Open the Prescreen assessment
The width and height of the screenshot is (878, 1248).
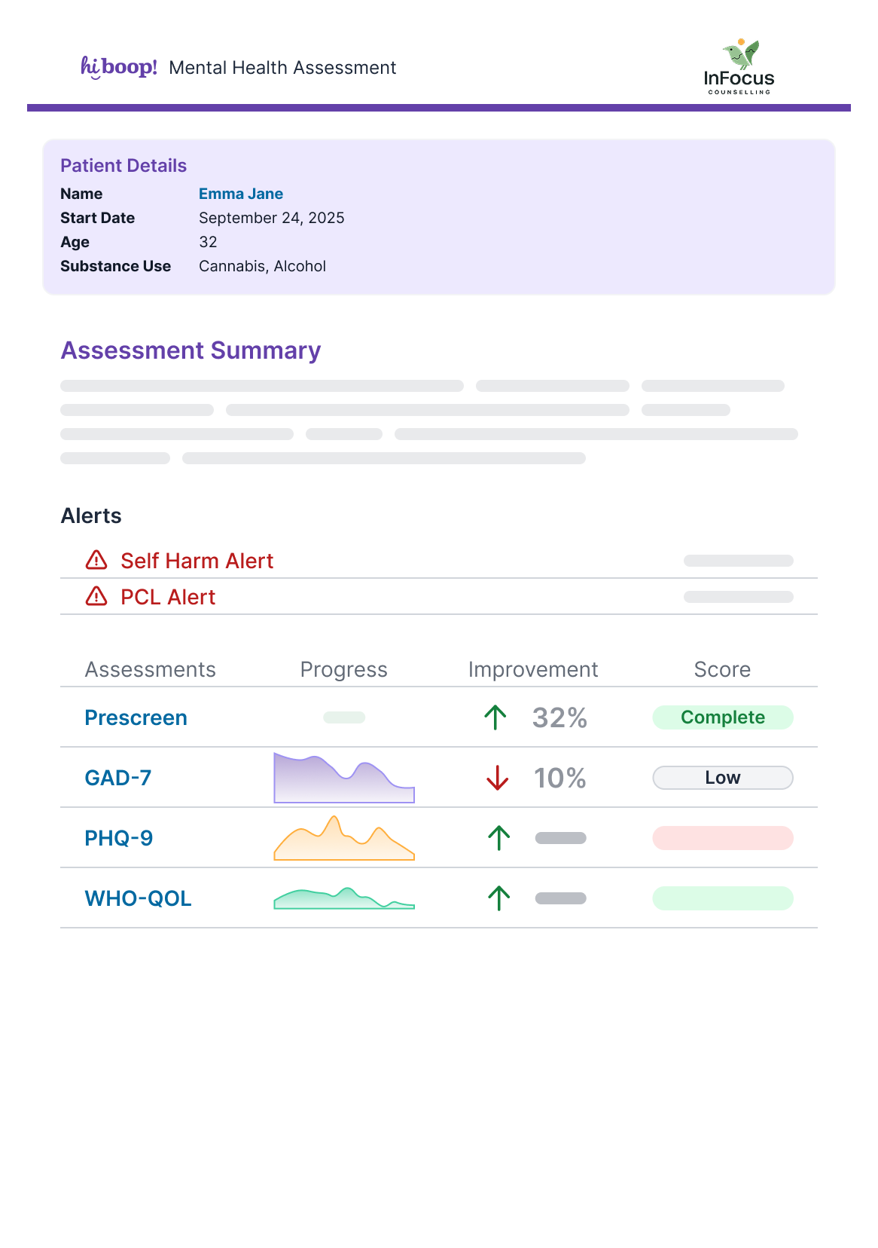coord(136,717)
